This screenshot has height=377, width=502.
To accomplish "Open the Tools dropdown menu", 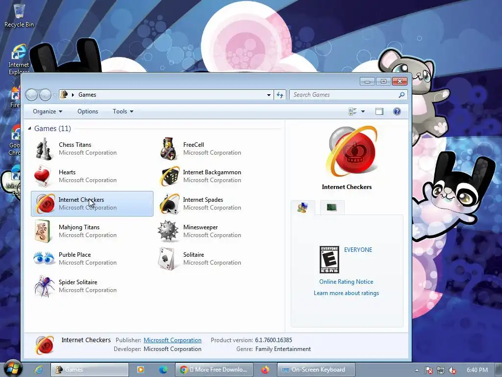I will (123, 111).
